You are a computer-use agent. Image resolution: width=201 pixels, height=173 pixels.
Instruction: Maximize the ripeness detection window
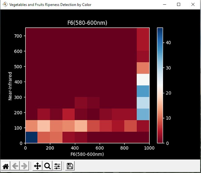[x=179, y=4]
